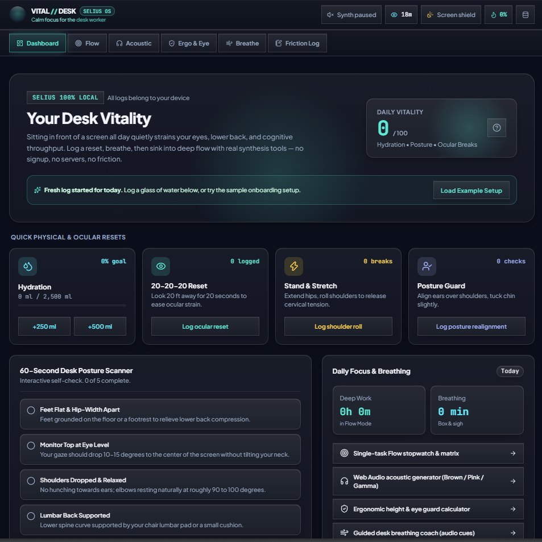Screen dimensions: 542x542
Task: Click Load Example Setup button
Action: [x=471, y=191]
